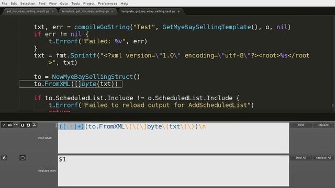Click NewMyeBaySellingStruct() in the code
Screen dimensions: 335x188
click(96, 77)
